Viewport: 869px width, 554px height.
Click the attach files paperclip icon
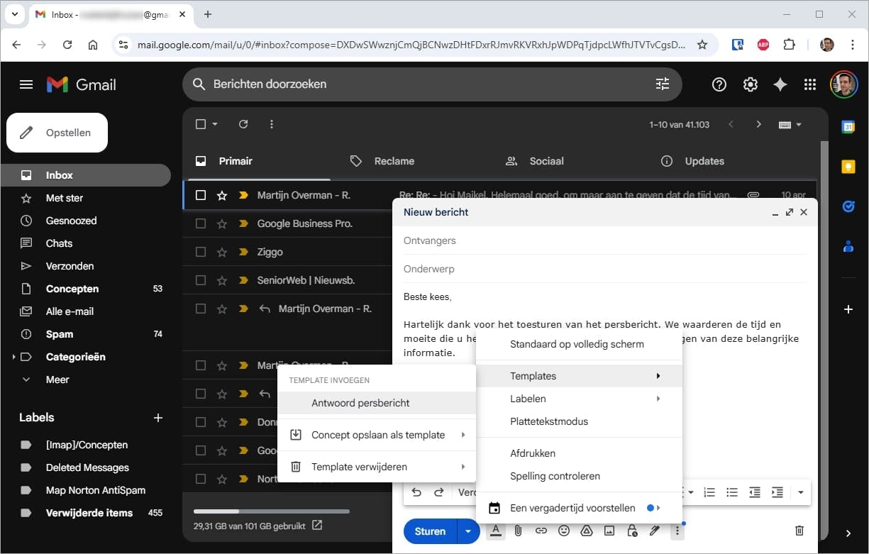click(x=518, y=531)
